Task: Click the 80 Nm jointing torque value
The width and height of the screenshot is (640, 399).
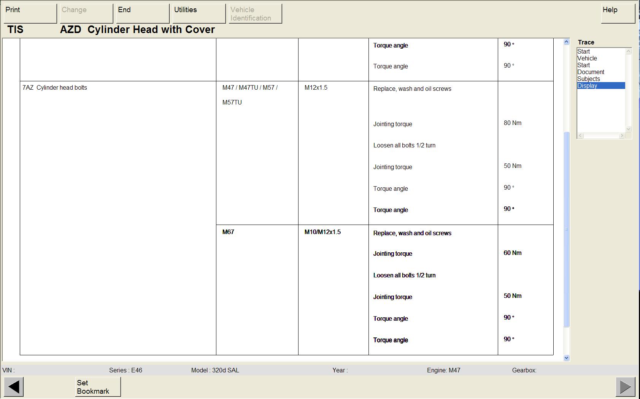Action: 513,123
